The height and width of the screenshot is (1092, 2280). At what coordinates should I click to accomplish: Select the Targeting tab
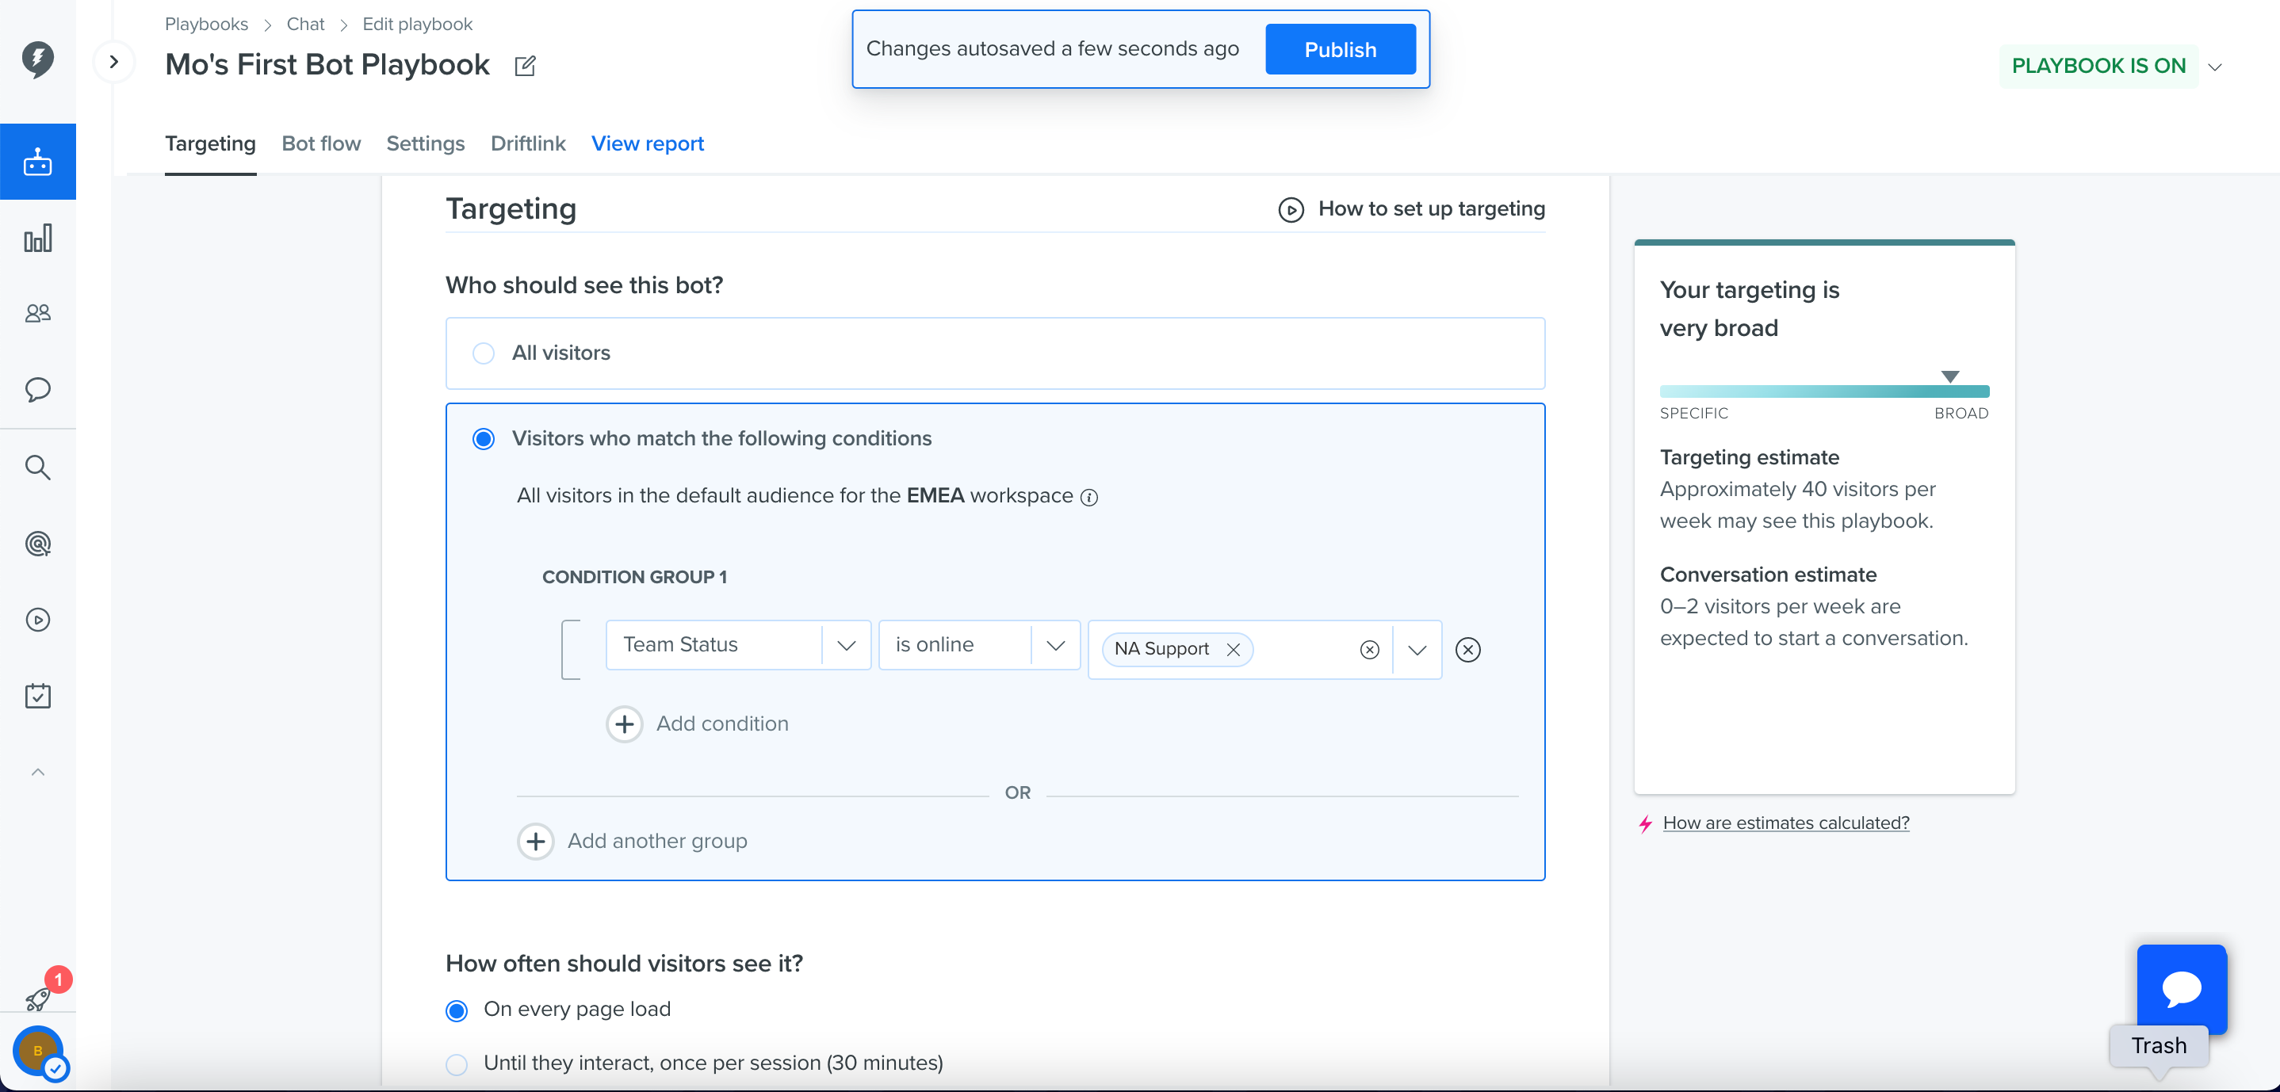(x=210, y=143)
